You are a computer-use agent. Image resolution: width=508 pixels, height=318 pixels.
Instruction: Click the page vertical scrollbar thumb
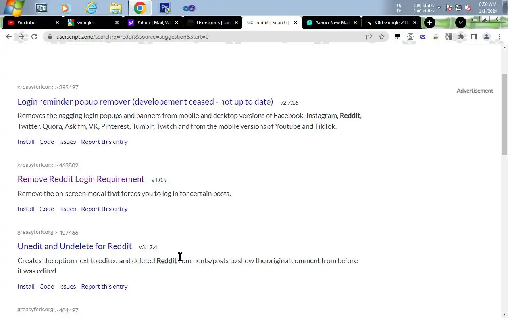505,114
